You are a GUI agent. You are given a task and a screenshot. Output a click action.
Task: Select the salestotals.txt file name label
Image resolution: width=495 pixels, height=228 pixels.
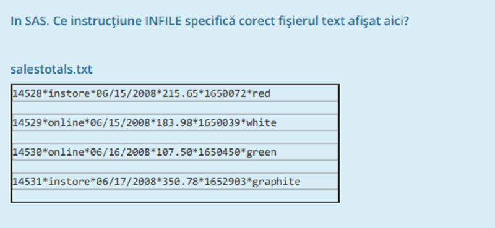point(51,69)
